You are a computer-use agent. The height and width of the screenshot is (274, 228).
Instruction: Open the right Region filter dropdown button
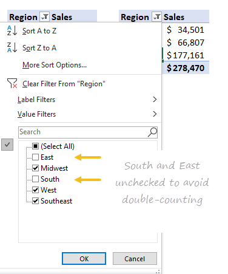click(156, 16)
